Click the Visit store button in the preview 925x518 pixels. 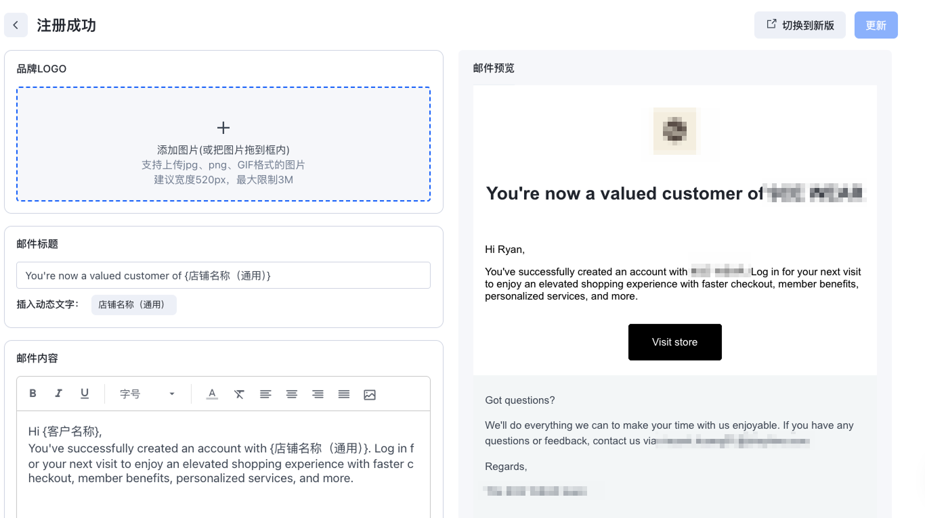click(675, 342)
